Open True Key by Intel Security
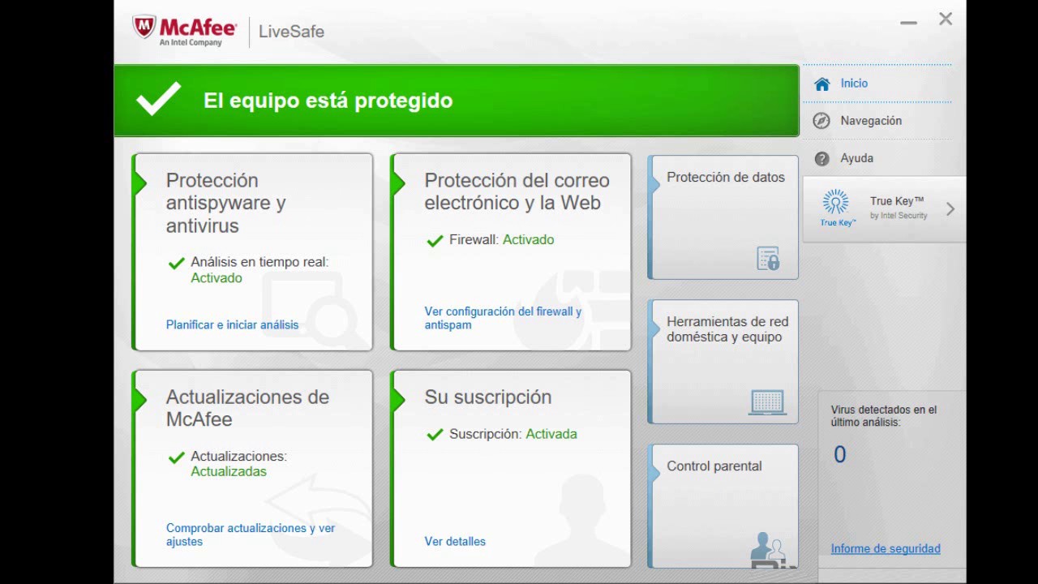This screenshot has height=584, width=1038. [884, 209]
